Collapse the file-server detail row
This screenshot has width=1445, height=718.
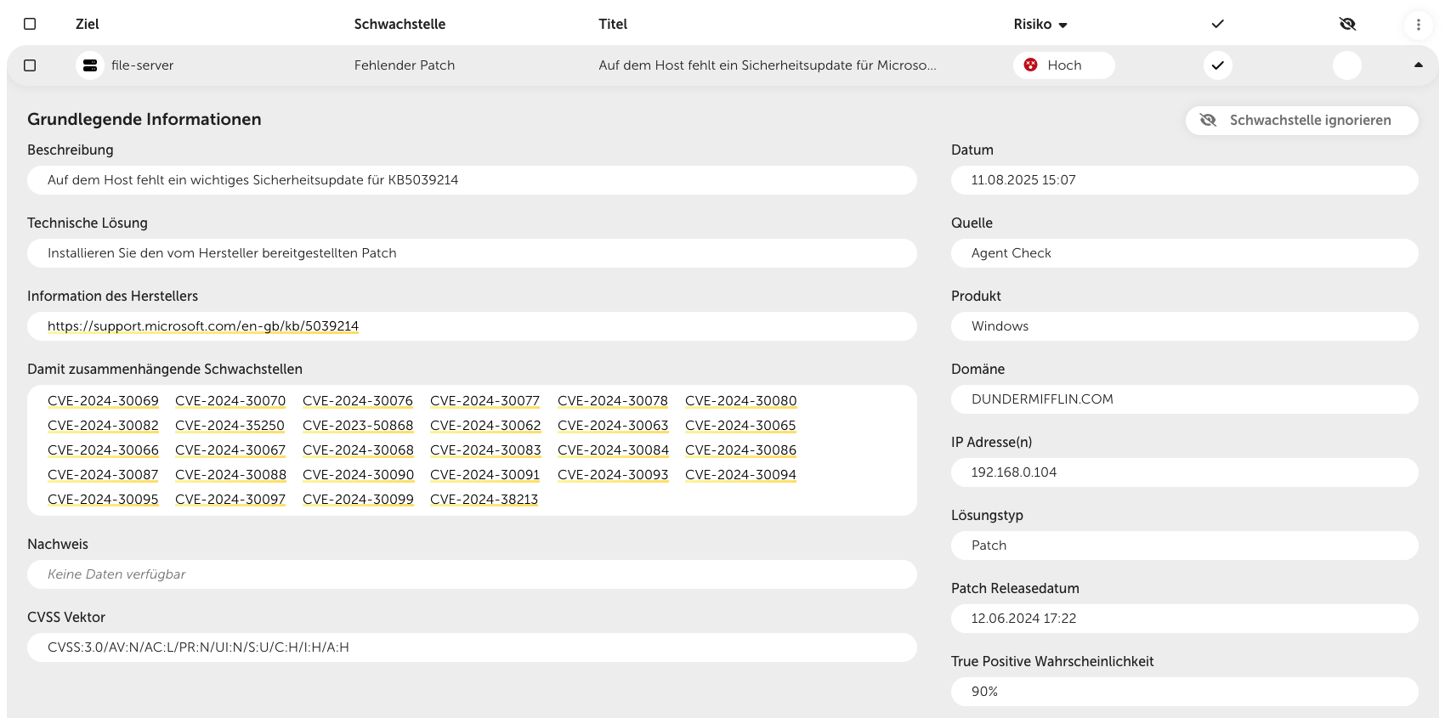pyautogui.click(x=1418, y=65)
